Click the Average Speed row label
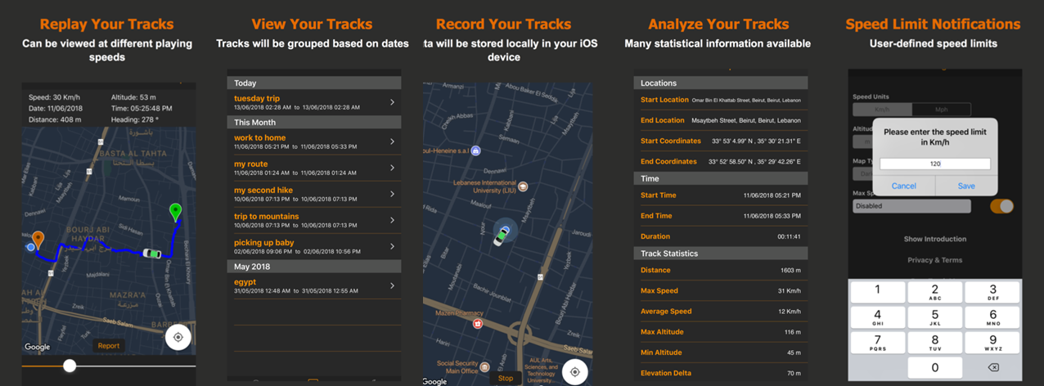The height and width of the screenshot is (386, 1044). click(666, 312)
